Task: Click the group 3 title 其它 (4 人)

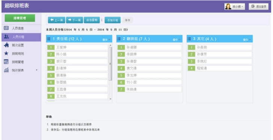Action: click(204, 39)
